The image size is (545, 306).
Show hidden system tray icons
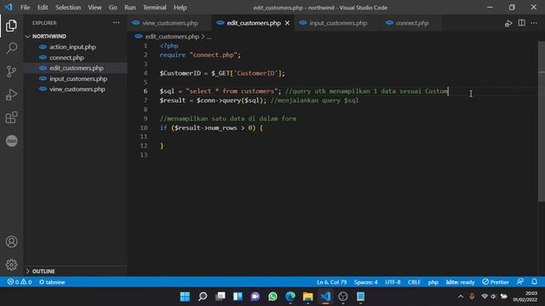[461, 297]
